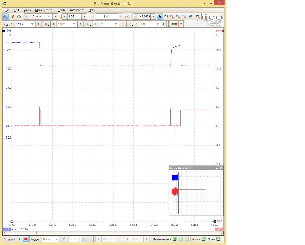Select the zoom-in magnifier tool
Viewport: 305px width, 245px height.
tap(178, 16)
